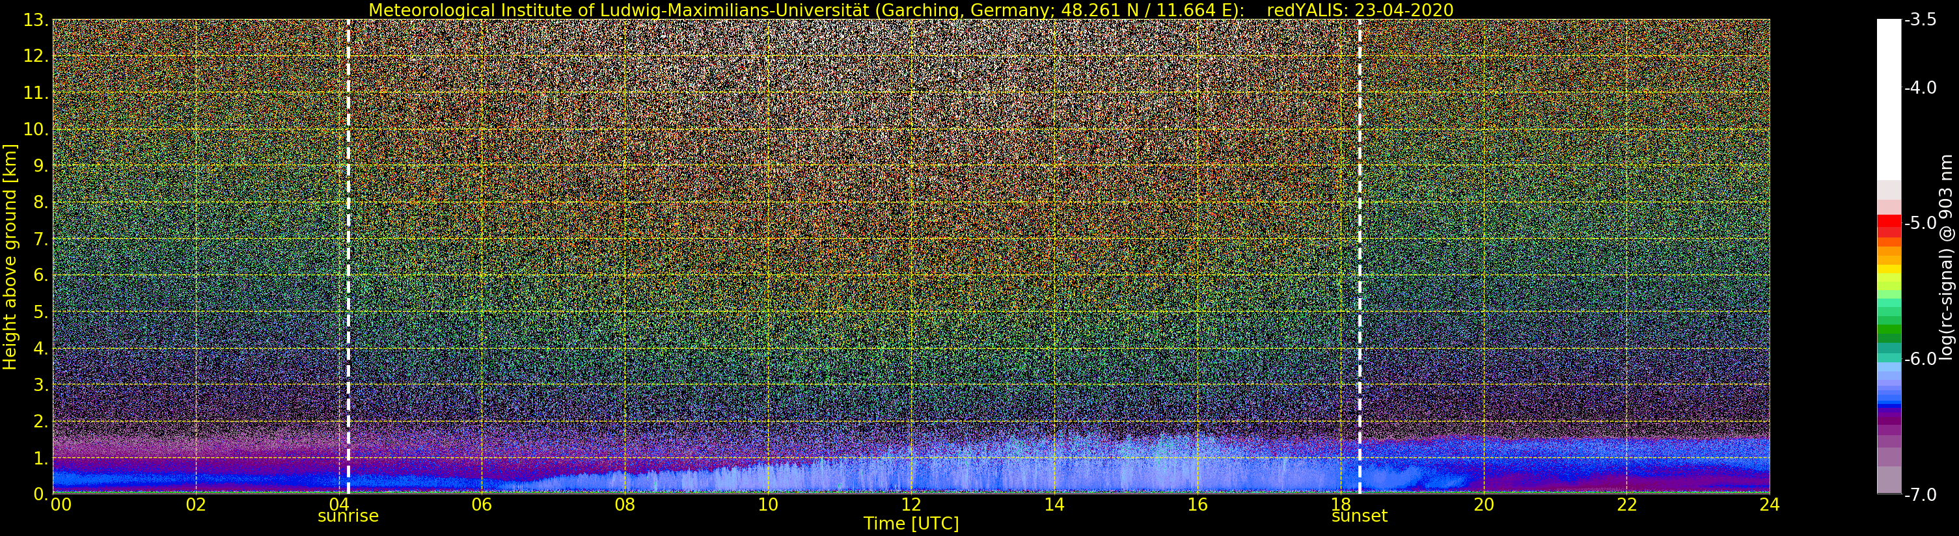Click the 'Time [UTC]' axis title
The image size is (1959, 536).
911,524
